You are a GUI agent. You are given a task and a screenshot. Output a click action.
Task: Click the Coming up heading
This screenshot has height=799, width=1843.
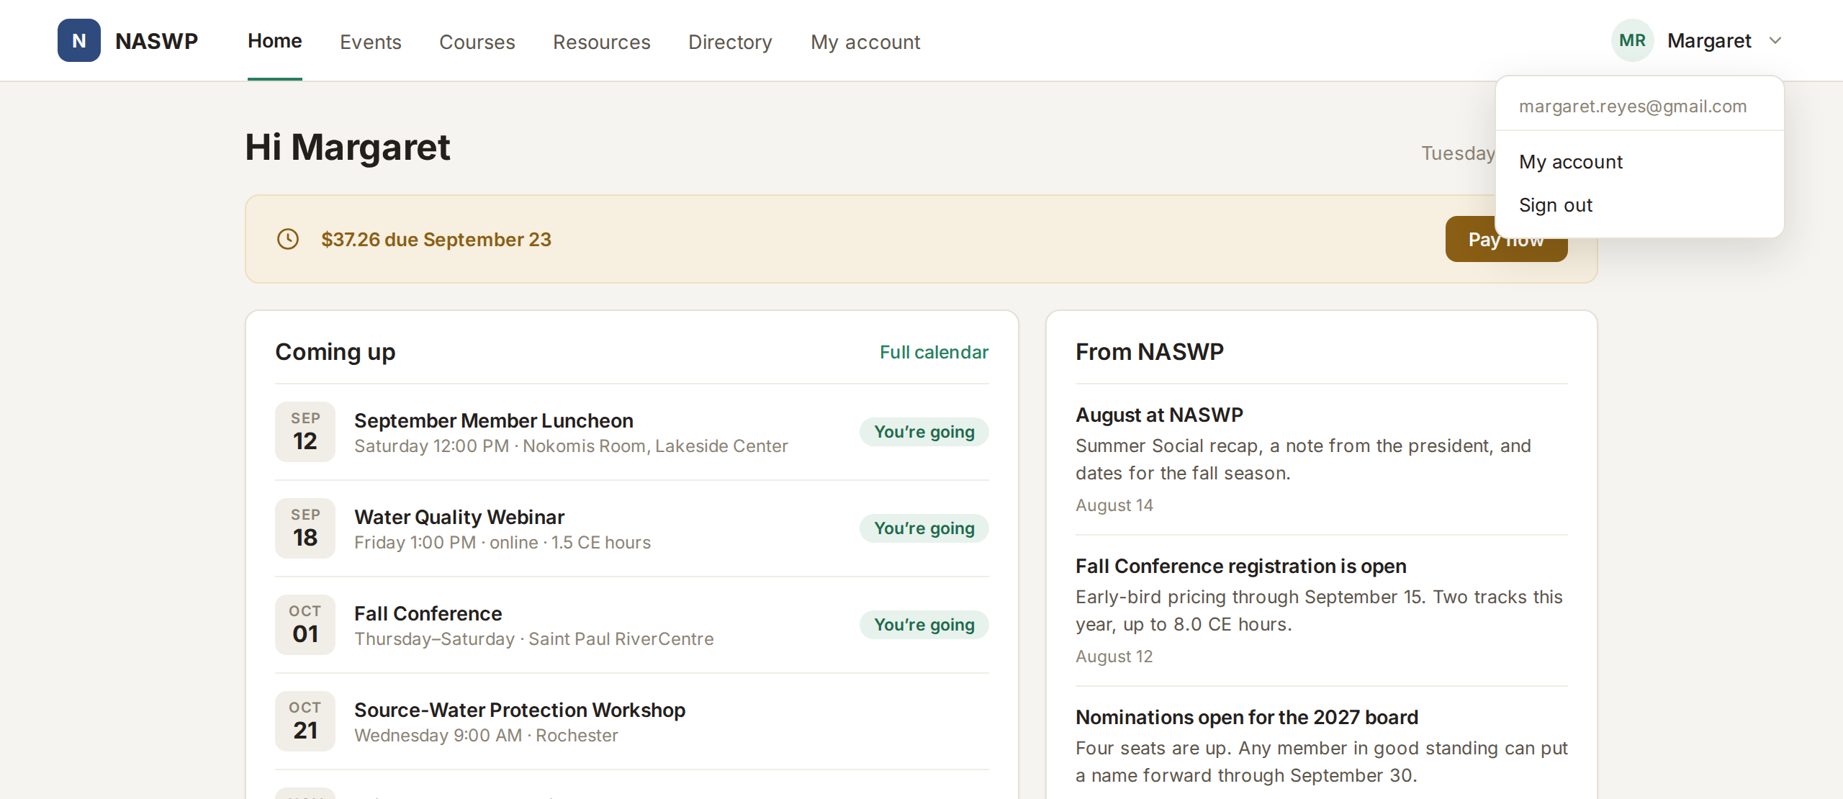[335, 352]
